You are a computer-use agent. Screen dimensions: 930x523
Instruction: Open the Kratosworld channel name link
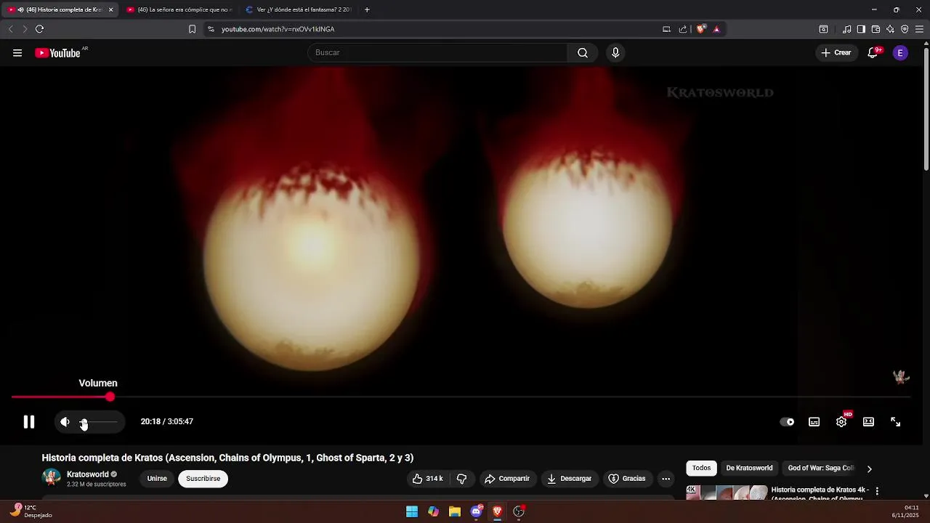(87, 474)
